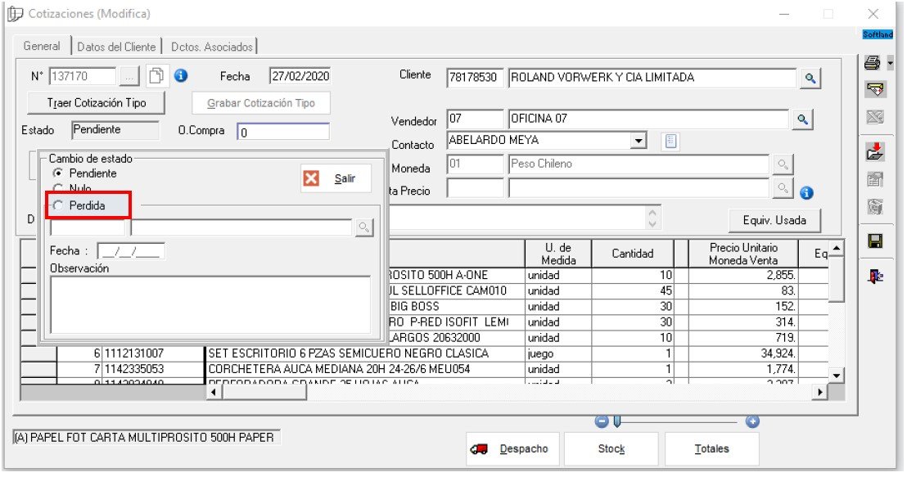Click Precio Unitario Moneda Venta column header

pos(743,254)
